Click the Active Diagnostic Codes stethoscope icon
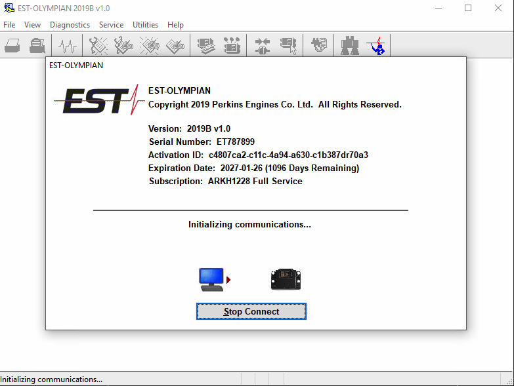The image size is (514, 386). tap(98, 46)
